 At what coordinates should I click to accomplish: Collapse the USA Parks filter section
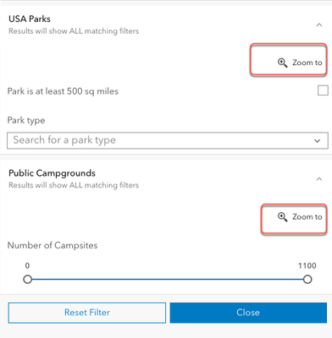point(319,25)
